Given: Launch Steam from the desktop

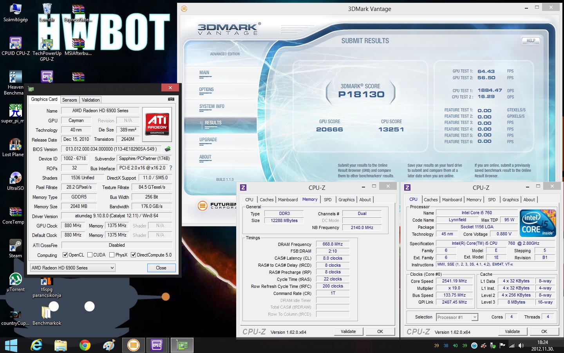Looking at the screenshot, I should pyautogui.click(x=16, y=249).
